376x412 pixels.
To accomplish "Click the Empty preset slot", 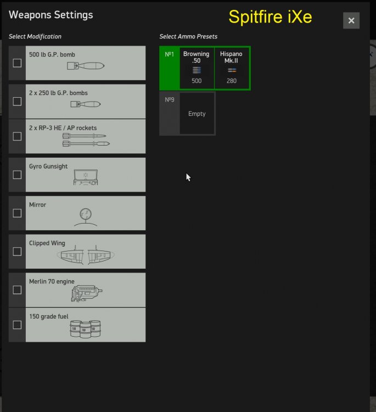I will (x=197, y=114).
